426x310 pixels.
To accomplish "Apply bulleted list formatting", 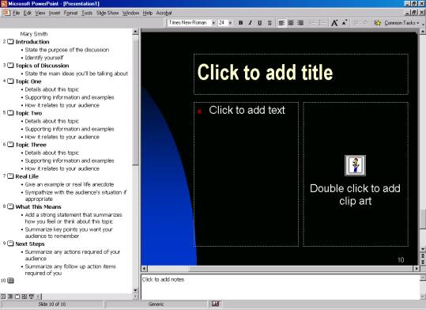I will pyautogui.click(x=322, y=23).
